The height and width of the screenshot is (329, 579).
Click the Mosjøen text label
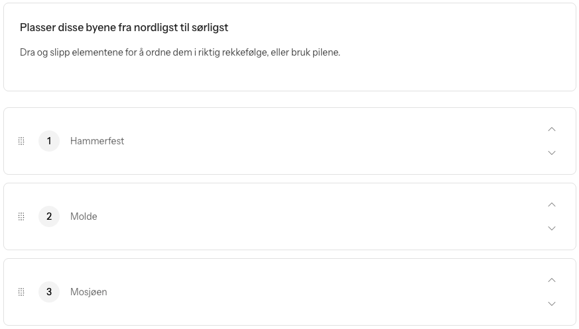pos(88,292)
